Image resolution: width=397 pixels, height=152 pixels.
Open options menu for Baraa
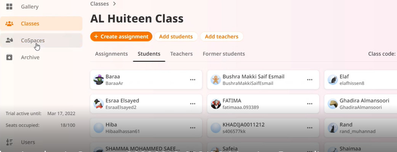[193, 80]
